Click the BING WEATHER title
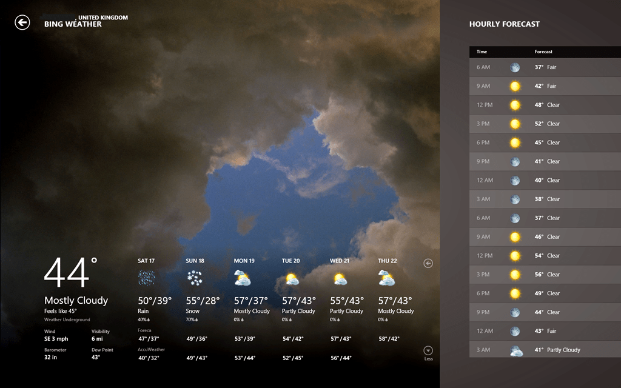 point(73,24)
